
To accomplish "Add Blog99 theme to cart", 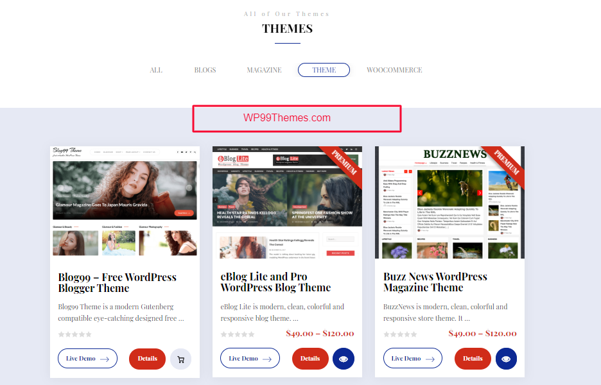I will [x=180, y=359].
